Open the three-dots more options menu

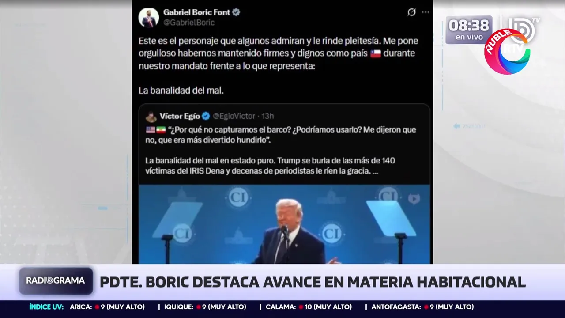pyautogui.click(x=426, y=12)
